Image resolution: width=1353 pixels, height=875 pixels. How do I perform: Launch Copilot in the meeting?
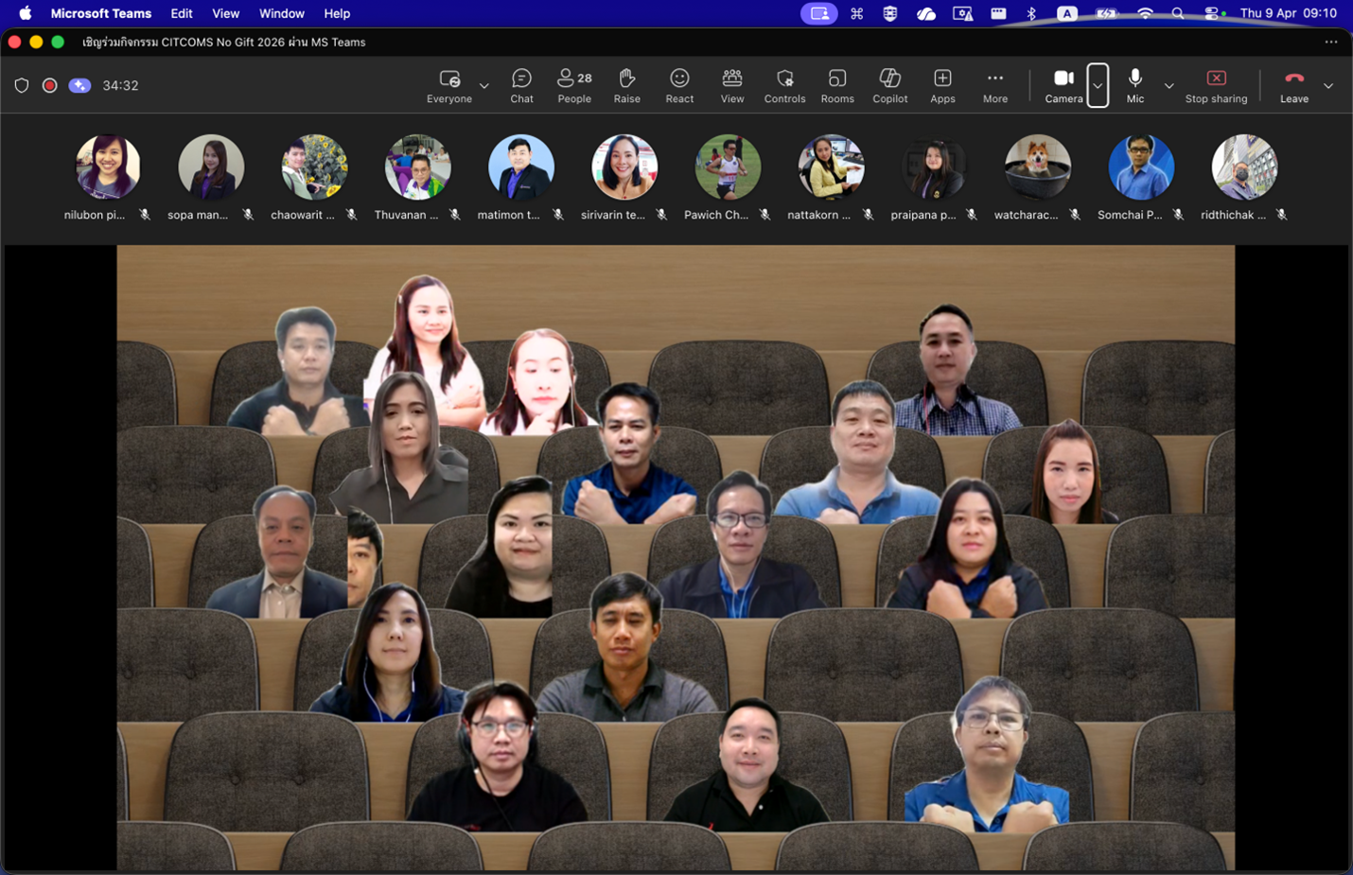click(x=889, y=85)
